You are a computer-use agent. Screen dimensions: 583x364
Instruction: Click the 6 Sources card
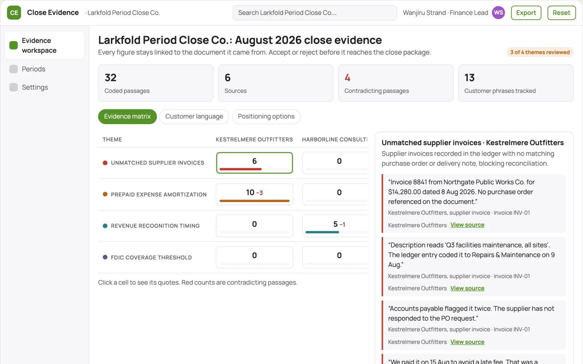[x=275, y=83]
